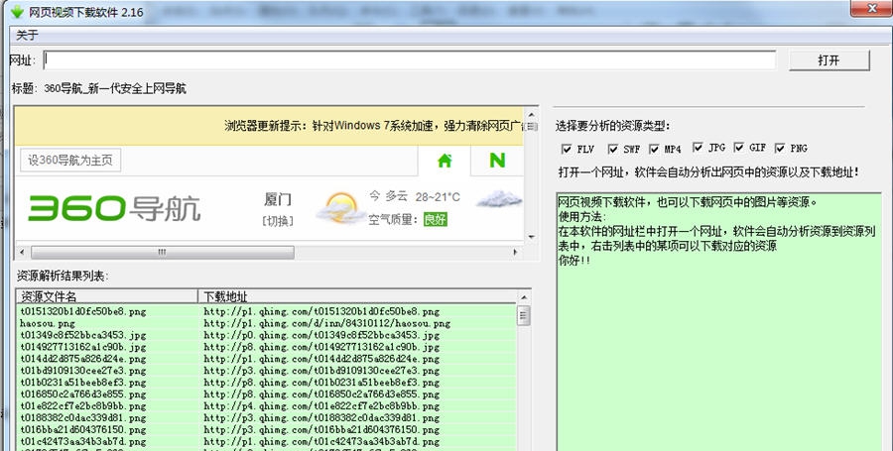Select row t01349c8f52bbca3453.jpg
Image resolution: width=893 pixels, height=451 pixels.
coord(266,336)
